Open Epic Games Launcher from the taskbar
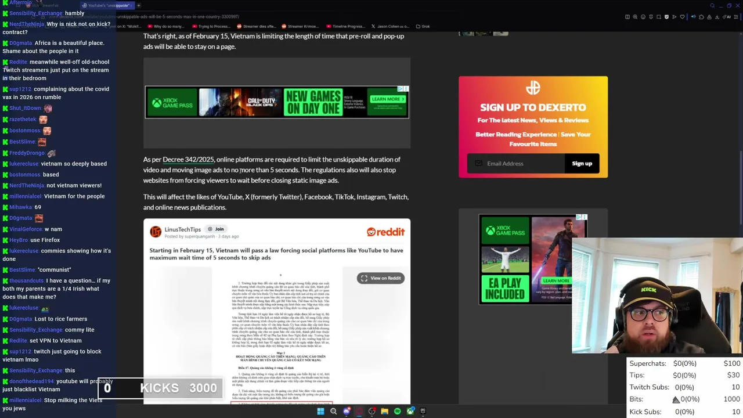The image size is (743, 418). click(423, 411)
